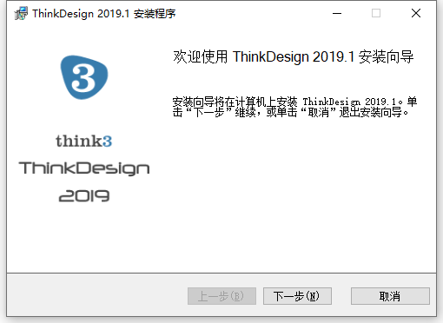Viewport: 443px width, 323px height.
Task: Click the title bar text ThinkDesign 2019.1 安装程序
Action: pos(104,14)
